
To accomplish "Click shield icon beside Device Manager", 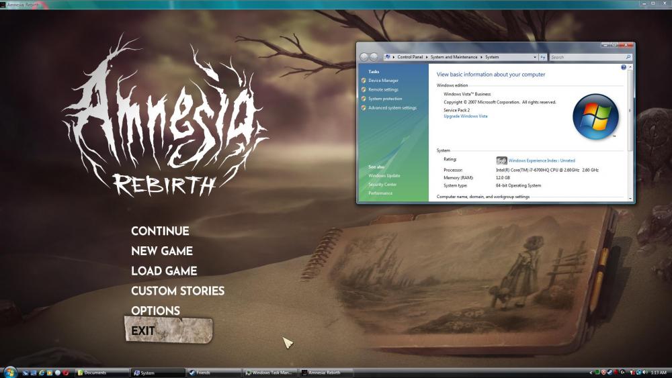I will 364,81.
